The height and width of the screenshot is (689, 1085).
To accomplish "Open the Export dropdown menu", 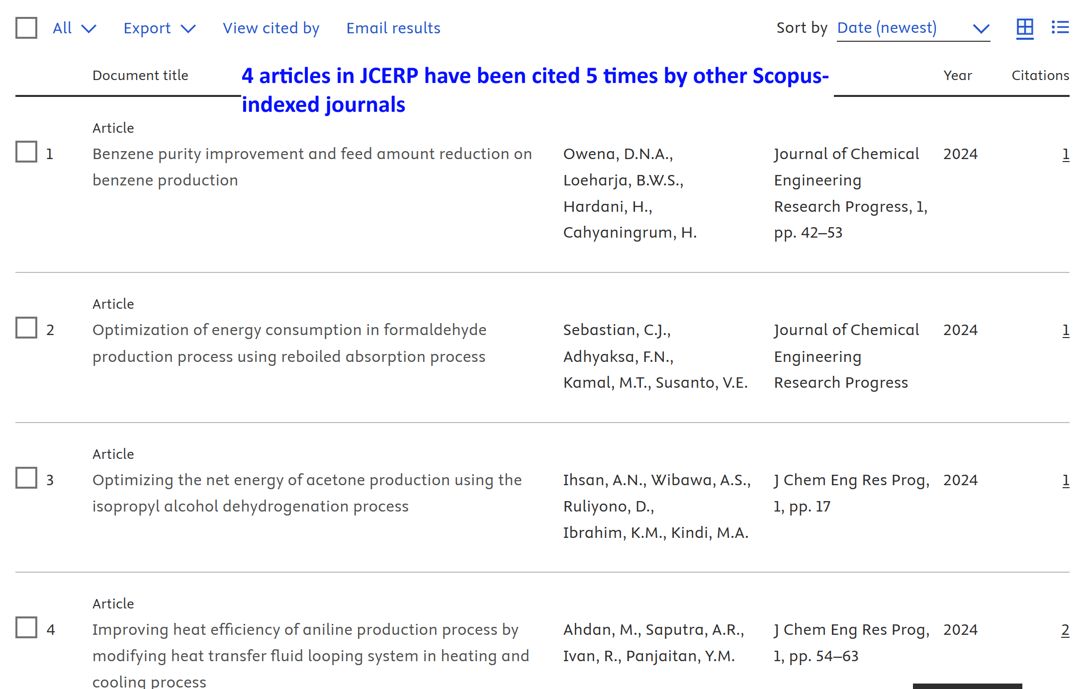I will (159, 28).
